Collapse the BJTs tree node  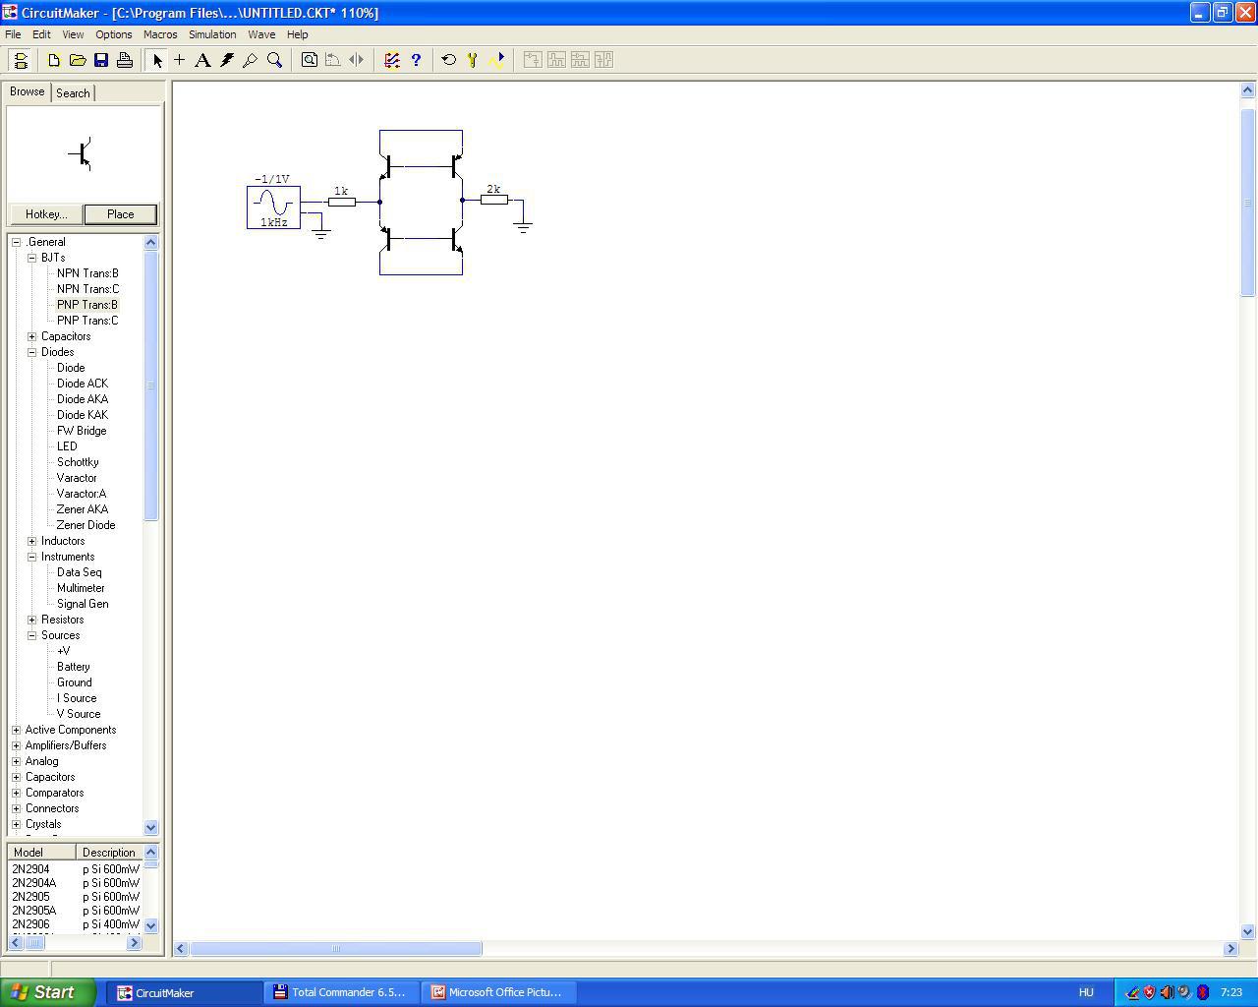point(32,258)
